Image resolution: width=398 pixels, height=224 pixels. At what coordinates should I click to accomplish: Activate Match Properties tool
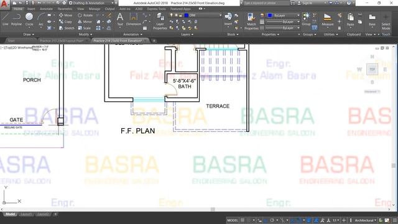coord(251,22)
